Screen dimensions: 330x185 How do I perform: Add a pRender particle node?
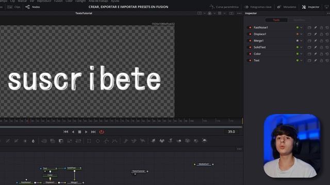click(x=142, y=141)
